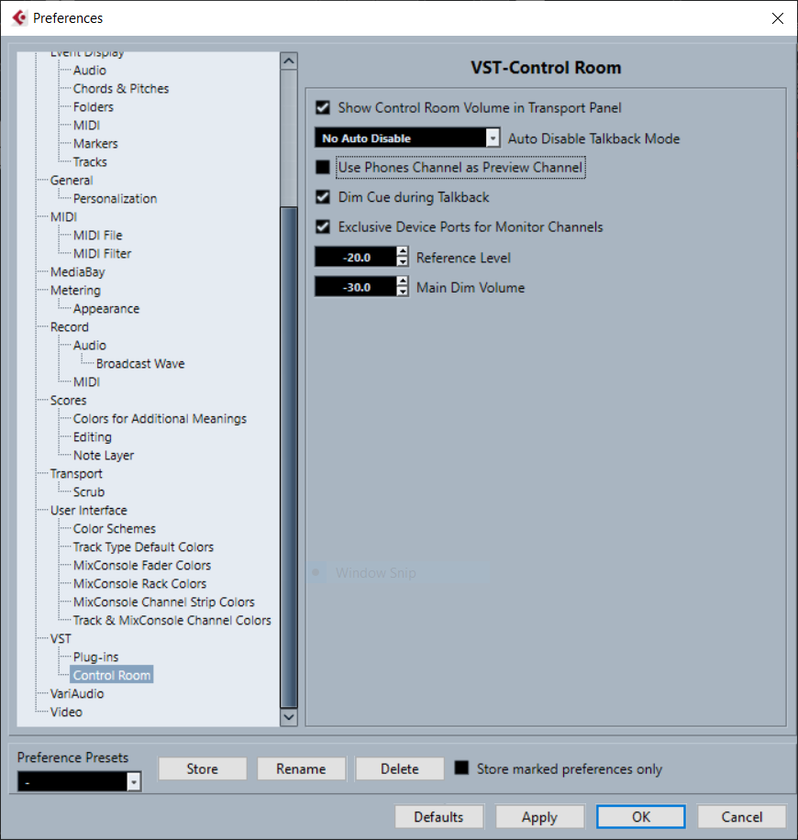Select MixConsole Fader Colors
Screen dimensions: 798x840
pyautogui.click(x=142, y=565)
